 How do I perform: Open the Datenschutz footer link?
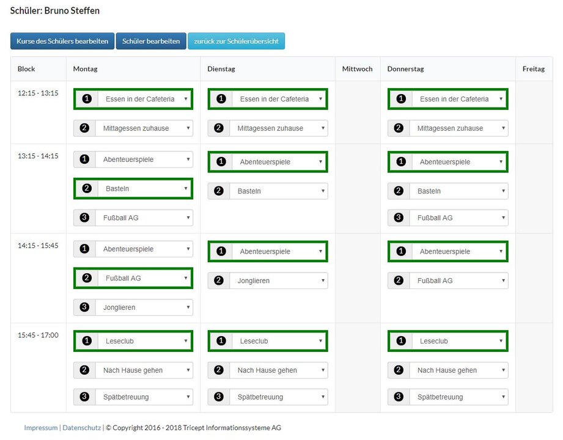(x=82, y=428)
